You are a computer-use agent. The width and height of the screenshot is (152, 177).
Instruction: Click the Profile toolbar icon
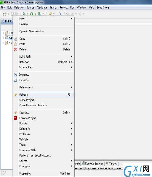pos(39,14)
